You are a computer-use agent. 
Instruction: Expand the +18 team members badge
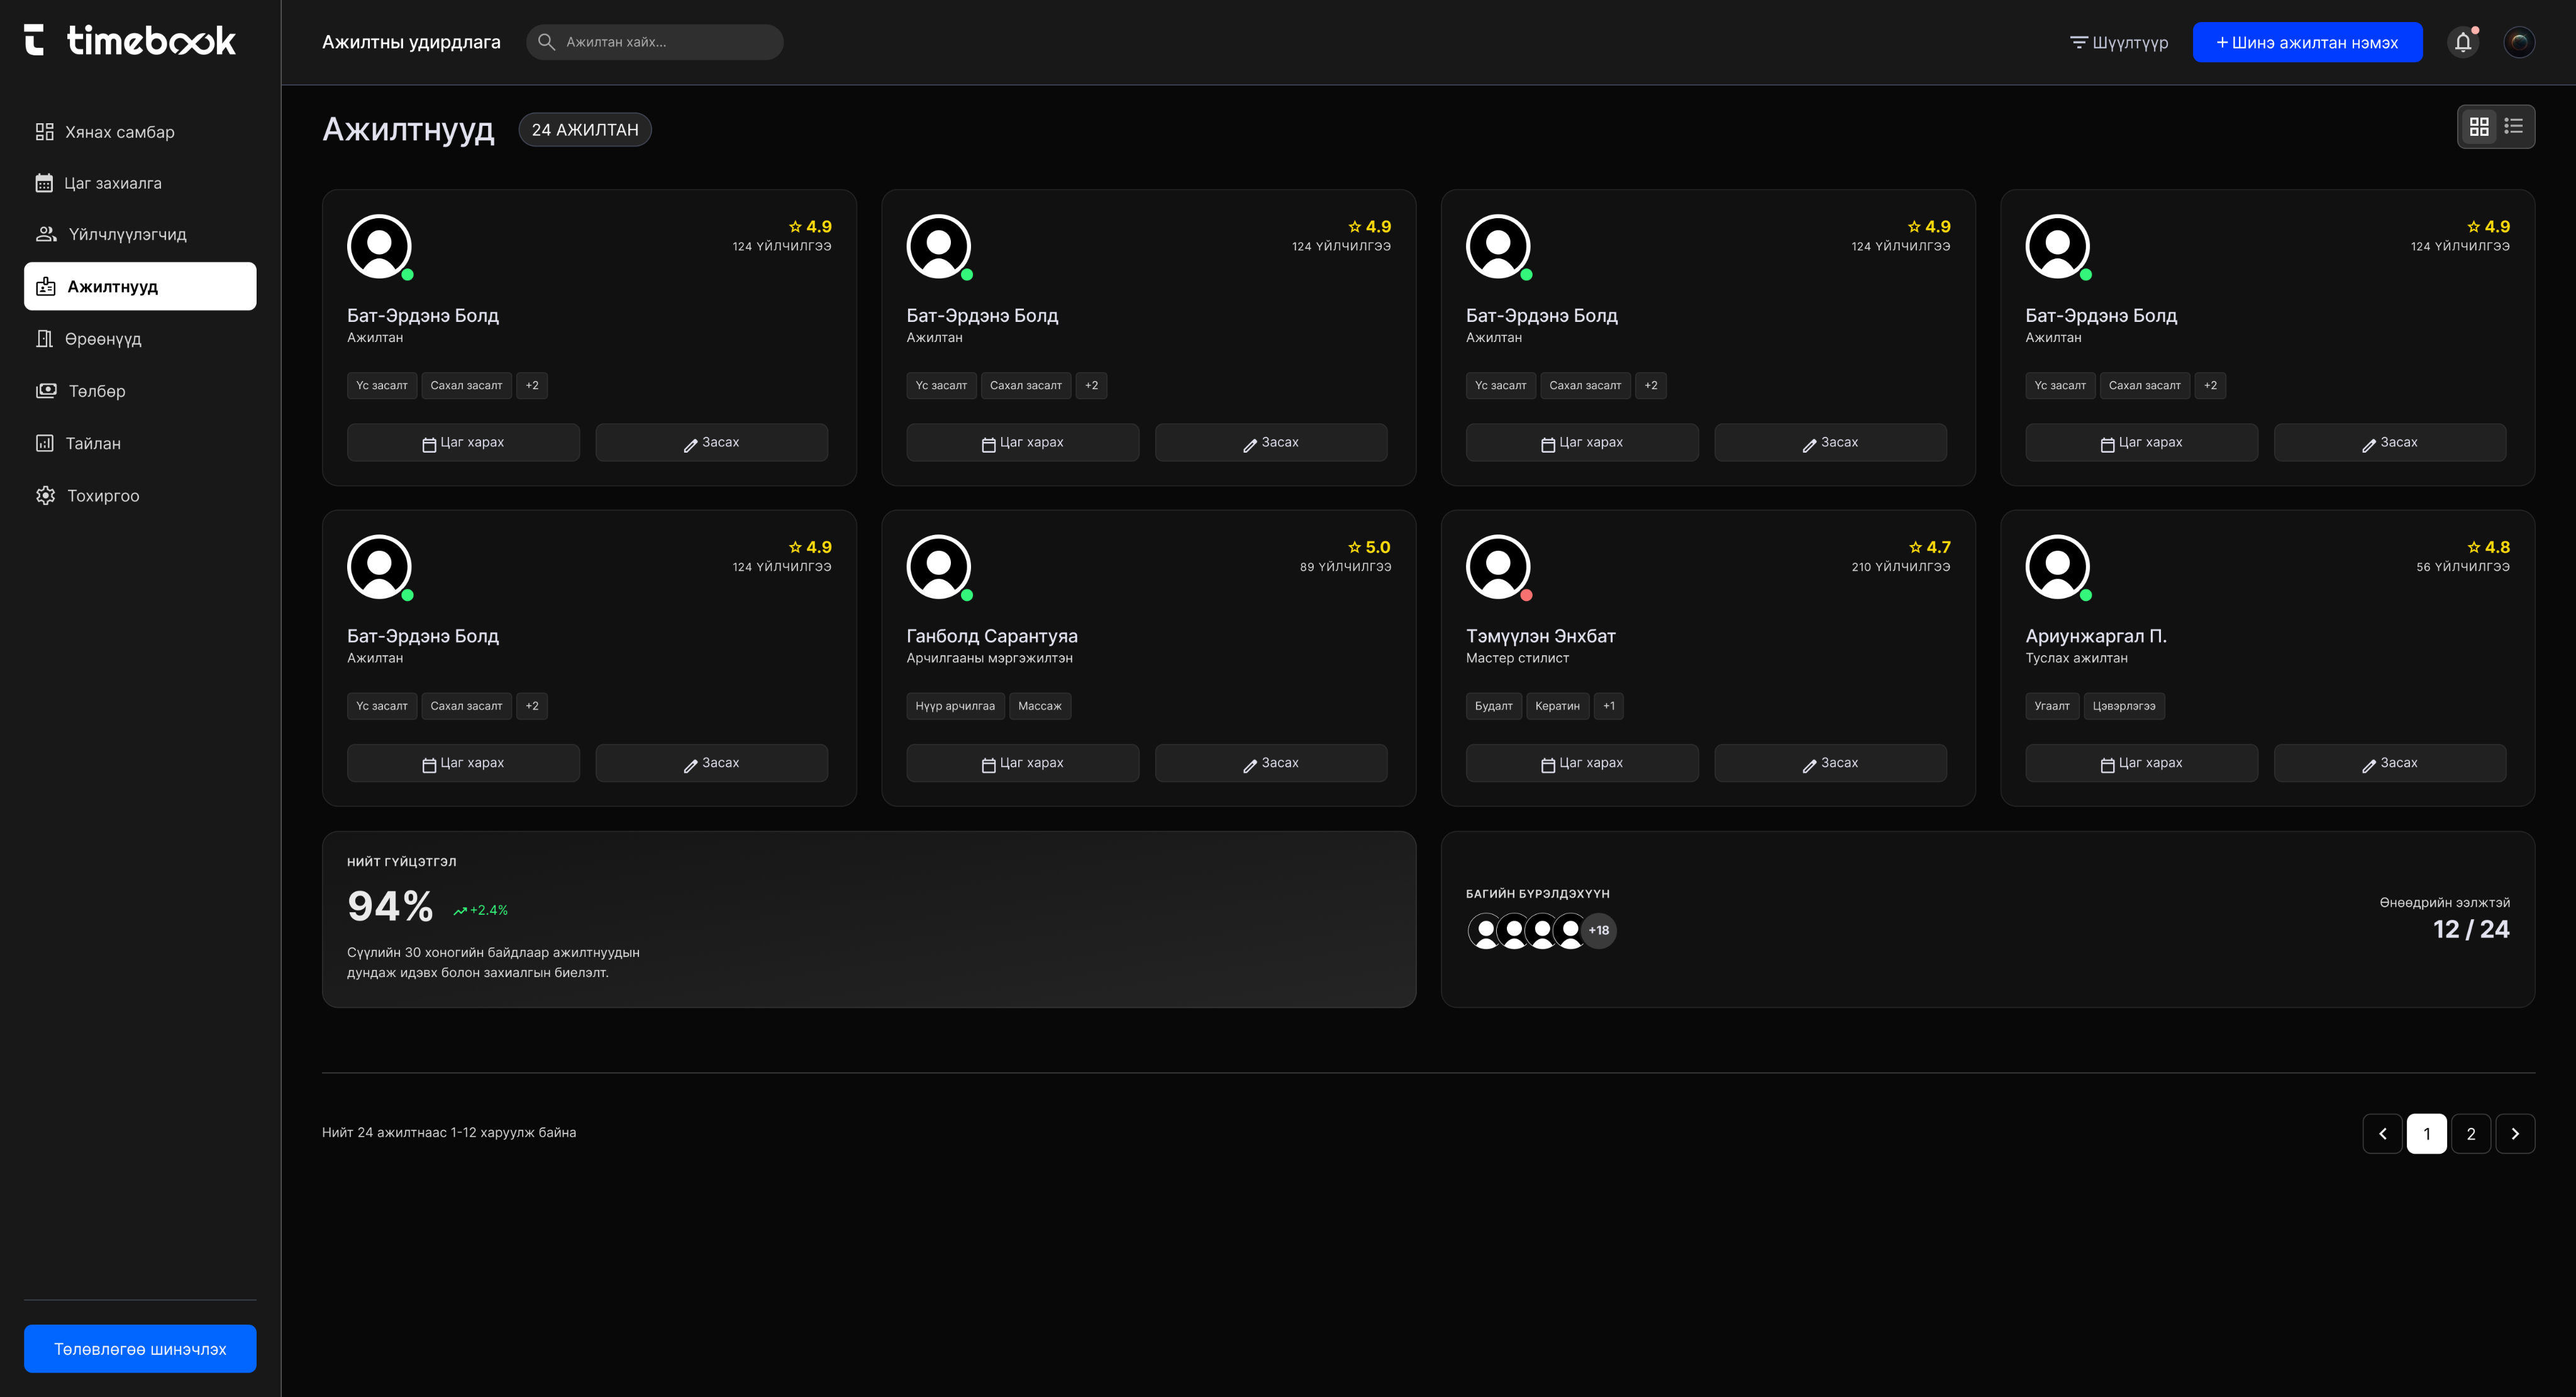1599,931
